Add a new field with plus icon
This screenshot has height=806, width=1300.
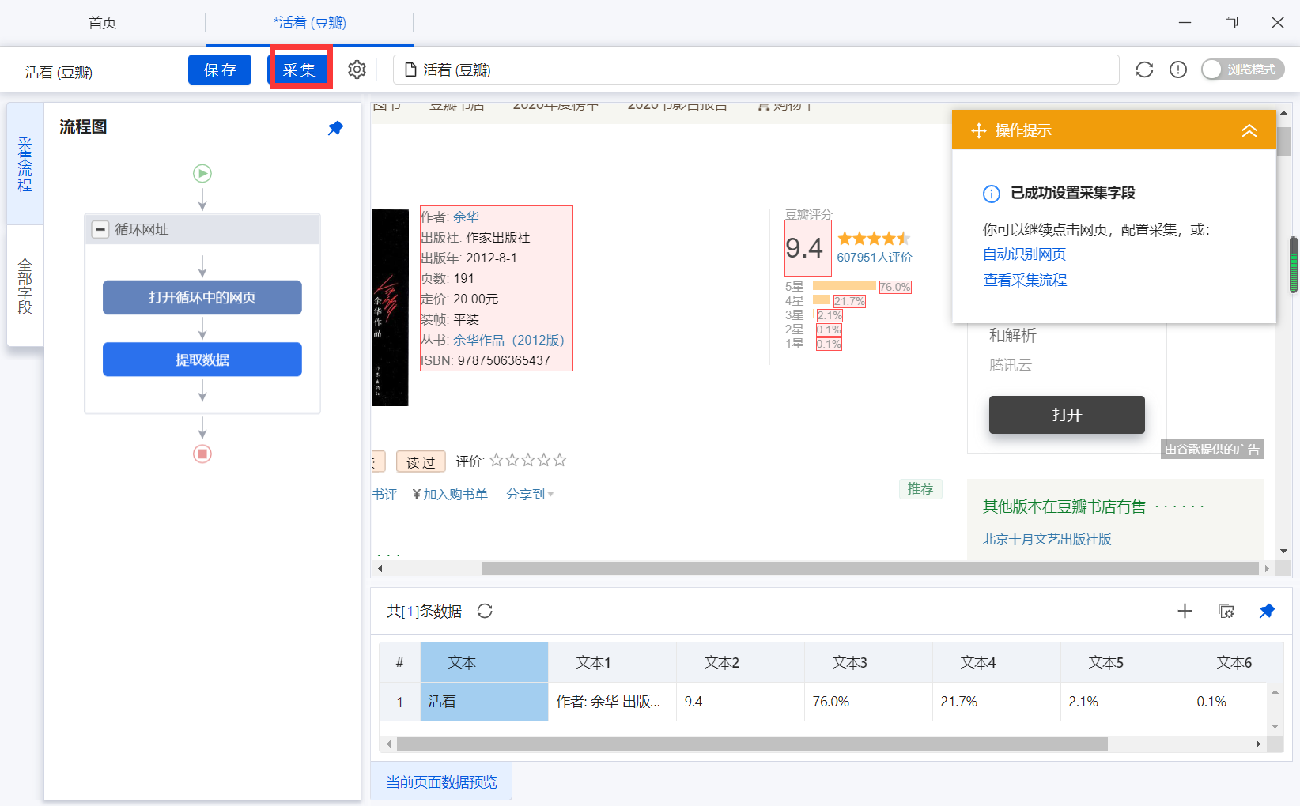[1185, 611]
